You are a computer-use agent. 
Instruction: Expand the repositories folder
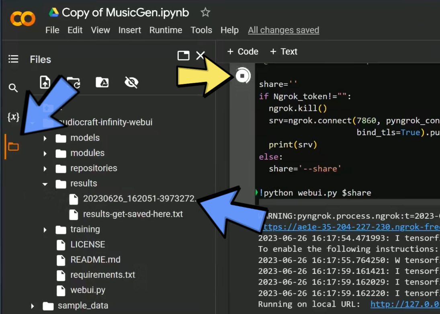pos(45,168)
